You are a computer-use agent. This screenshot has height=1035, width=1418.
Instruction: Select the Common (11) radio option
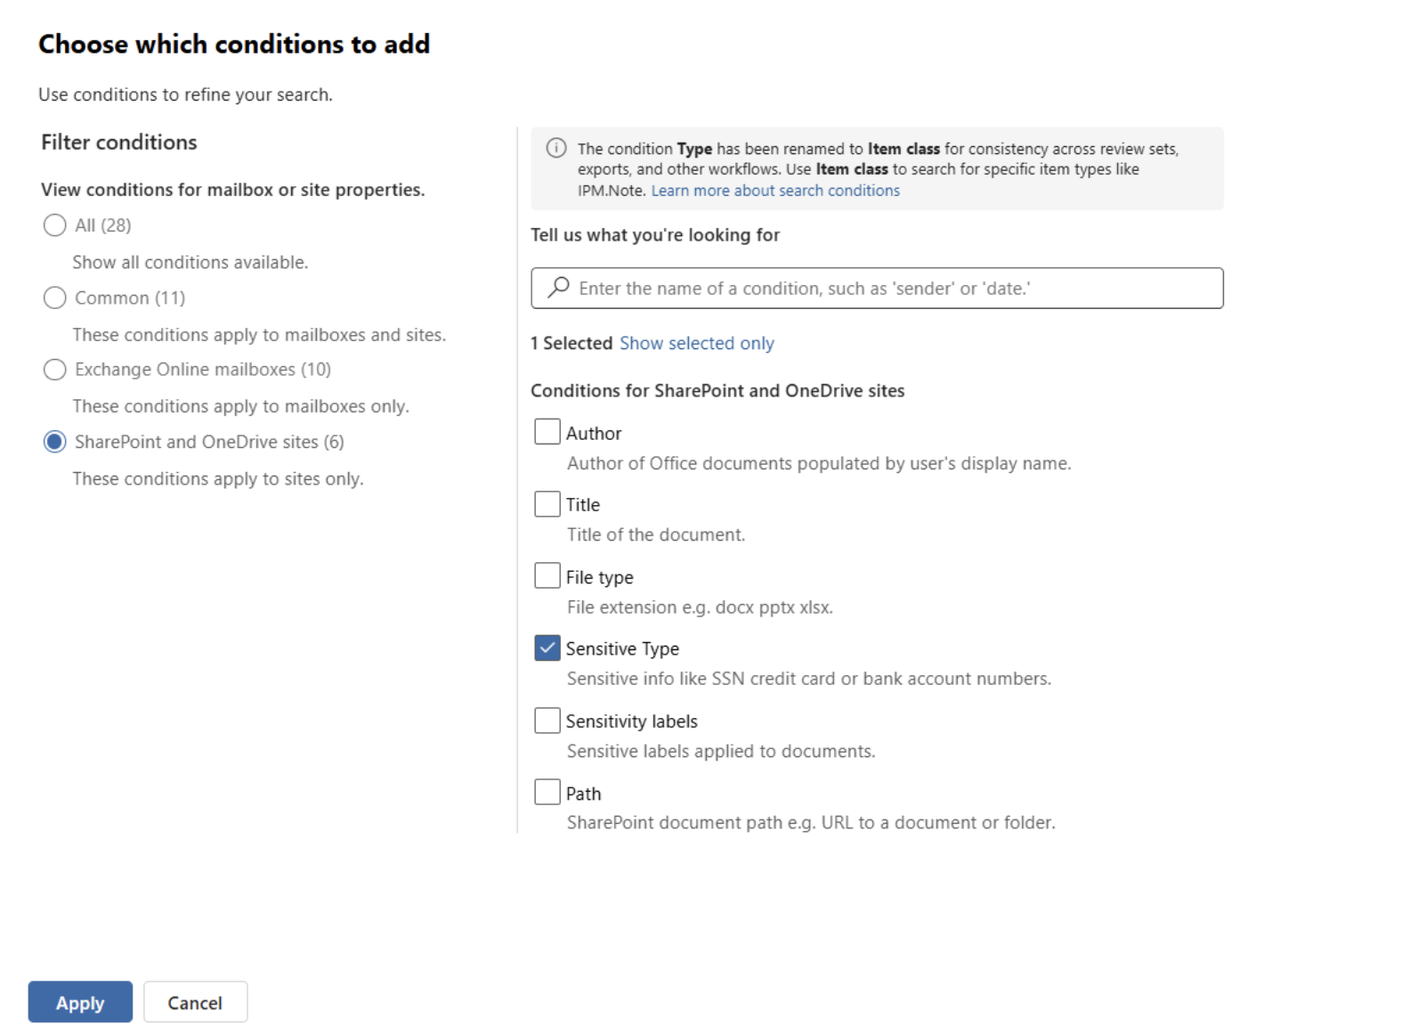(55, 297)
